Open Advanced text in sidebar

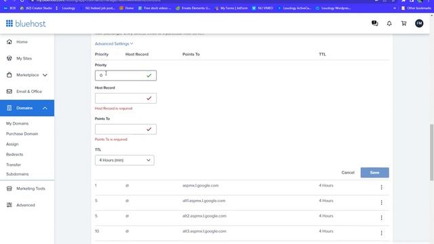(26, 205)
